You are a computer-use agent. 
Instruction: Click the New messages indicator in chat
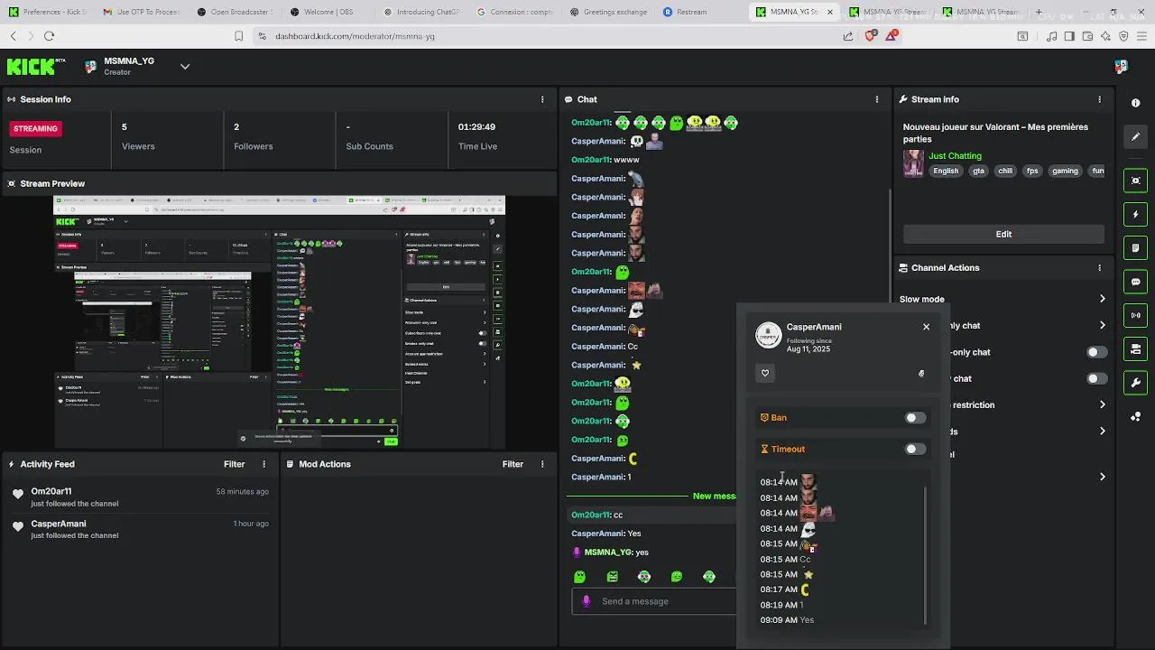pos(714,496)
